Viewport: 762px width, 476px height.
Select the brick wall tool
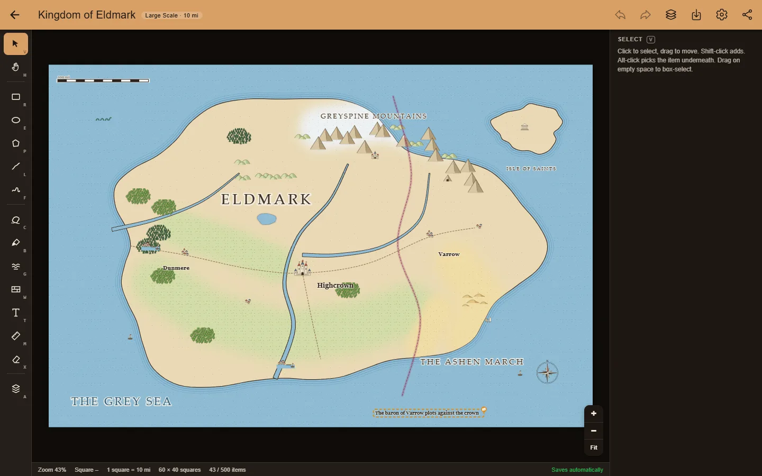coord(16,289)
